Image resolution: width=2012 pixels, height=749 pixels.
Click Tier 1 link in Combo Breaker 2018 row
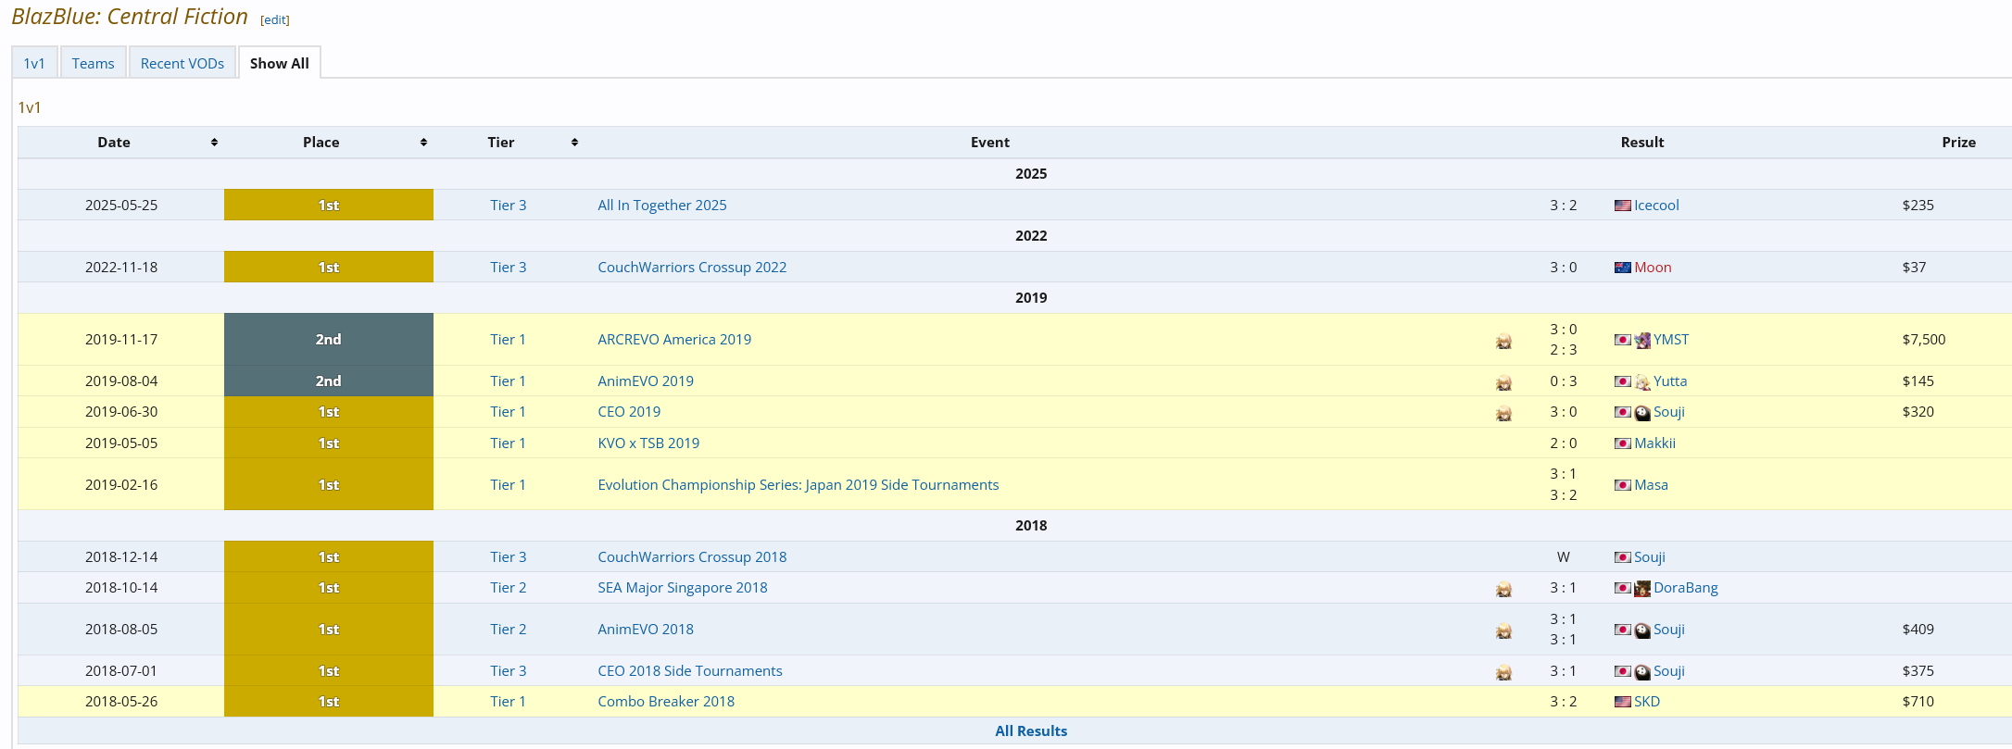[508, 702]
